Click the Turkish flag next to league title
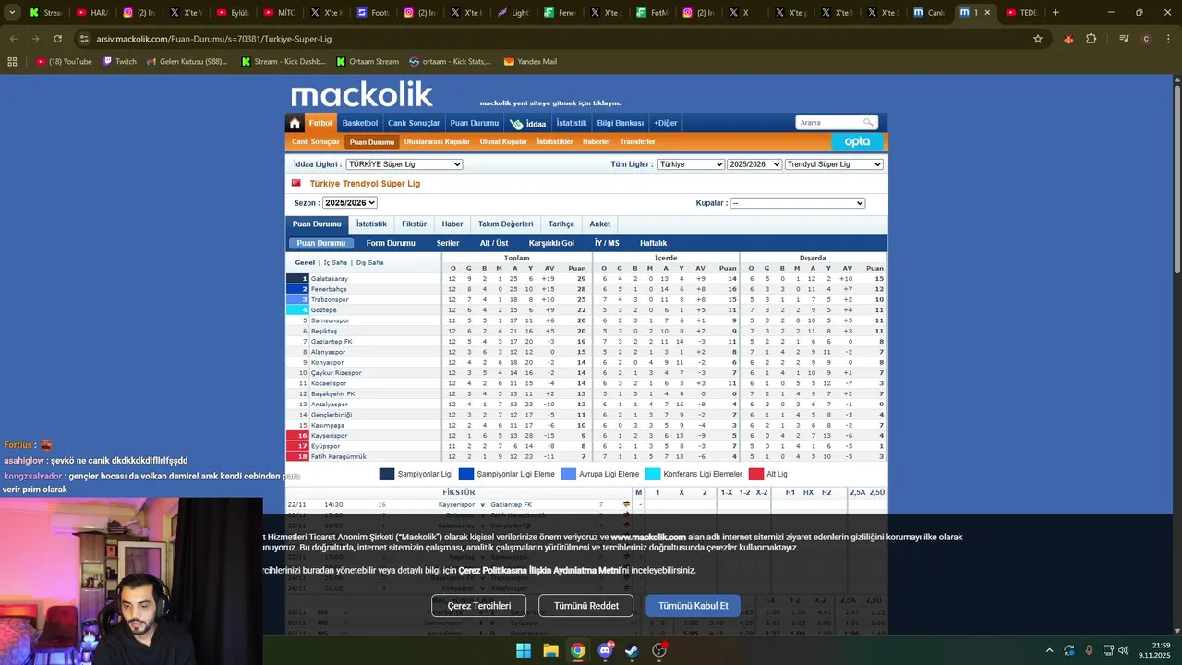 point(296,184)
